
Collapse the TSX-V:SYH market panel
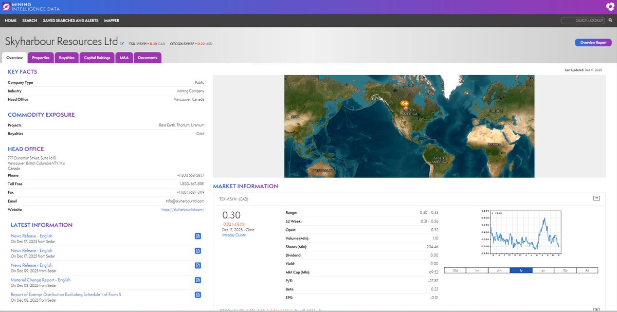pos(596,198)
